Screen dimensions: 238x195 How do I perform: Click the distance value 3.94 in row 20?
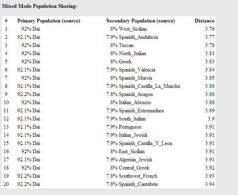click(x=210, y=184)
